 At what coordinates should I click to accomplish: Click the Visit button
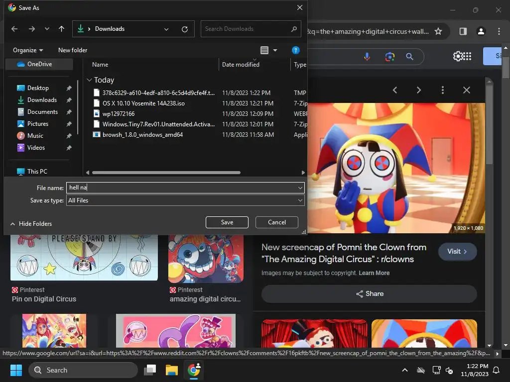pyautogui.click(x=457, y=251)
